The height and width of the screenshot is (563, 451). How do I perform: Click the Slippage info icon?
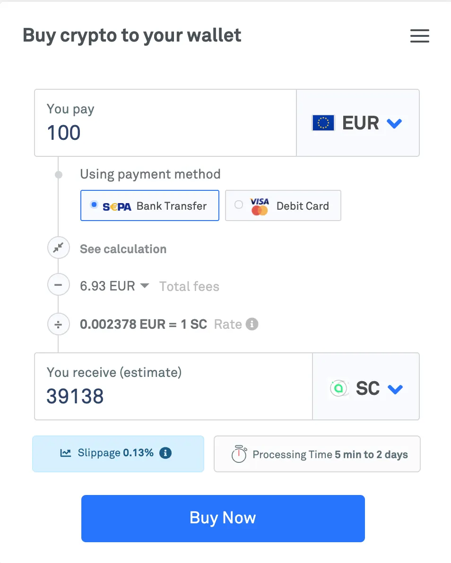(x=165, y=454)
